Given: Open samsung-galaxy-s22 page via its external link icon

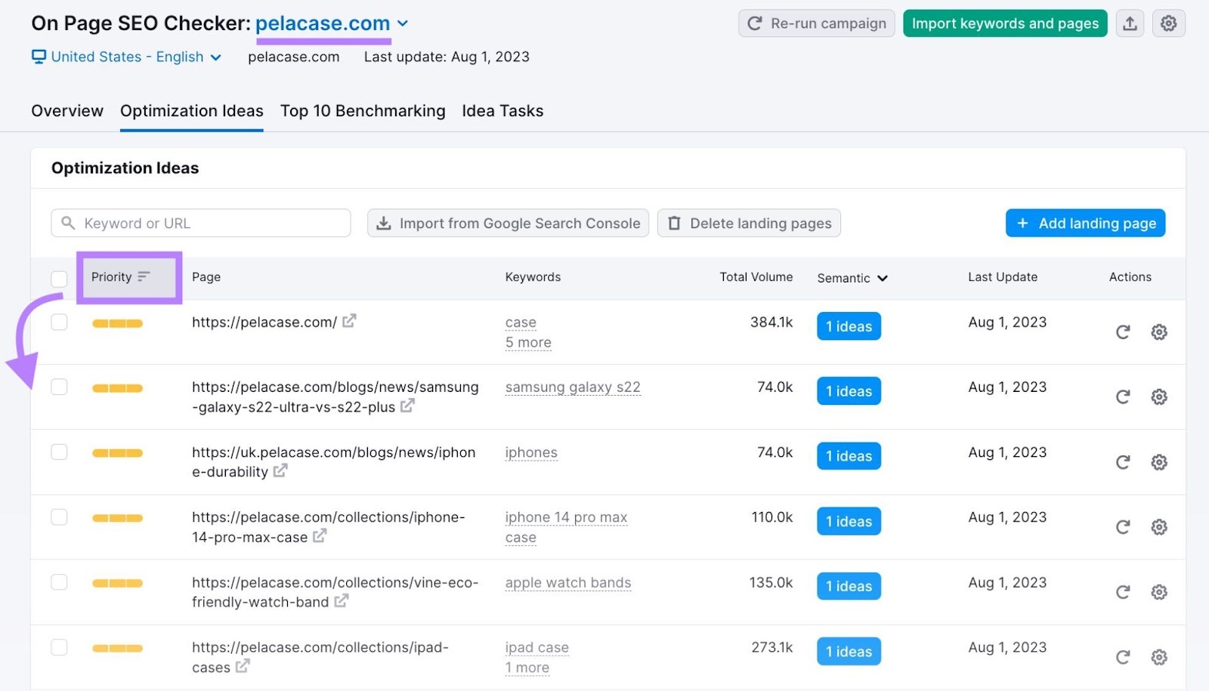Looking at the screenshot, I should click(x=408, y=406).
